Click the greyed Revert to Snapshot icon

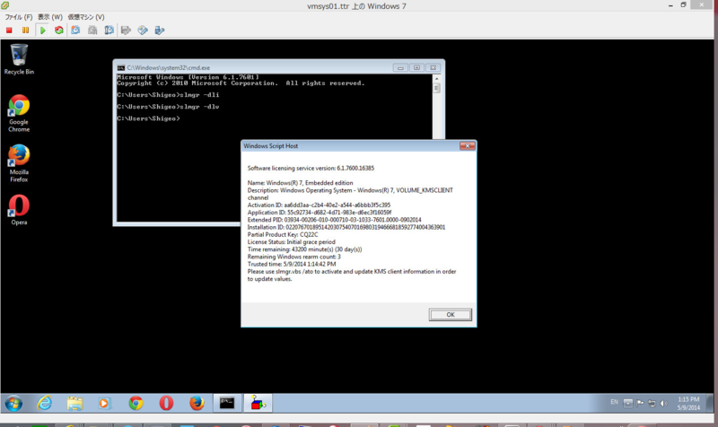pos(92,30)
